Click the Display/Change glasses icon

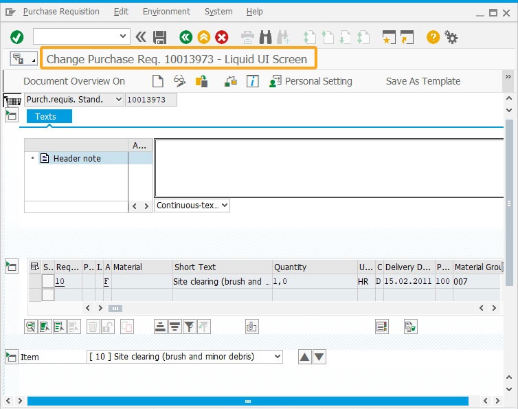(179, 81)
